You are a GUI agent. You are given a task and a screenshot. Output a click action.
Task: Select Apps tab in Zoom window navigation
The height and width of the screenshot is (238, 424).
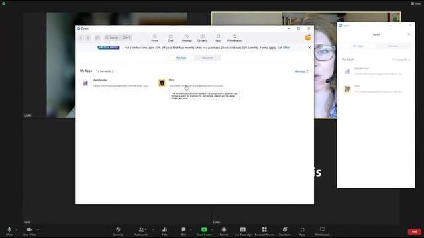click(218, 38)
